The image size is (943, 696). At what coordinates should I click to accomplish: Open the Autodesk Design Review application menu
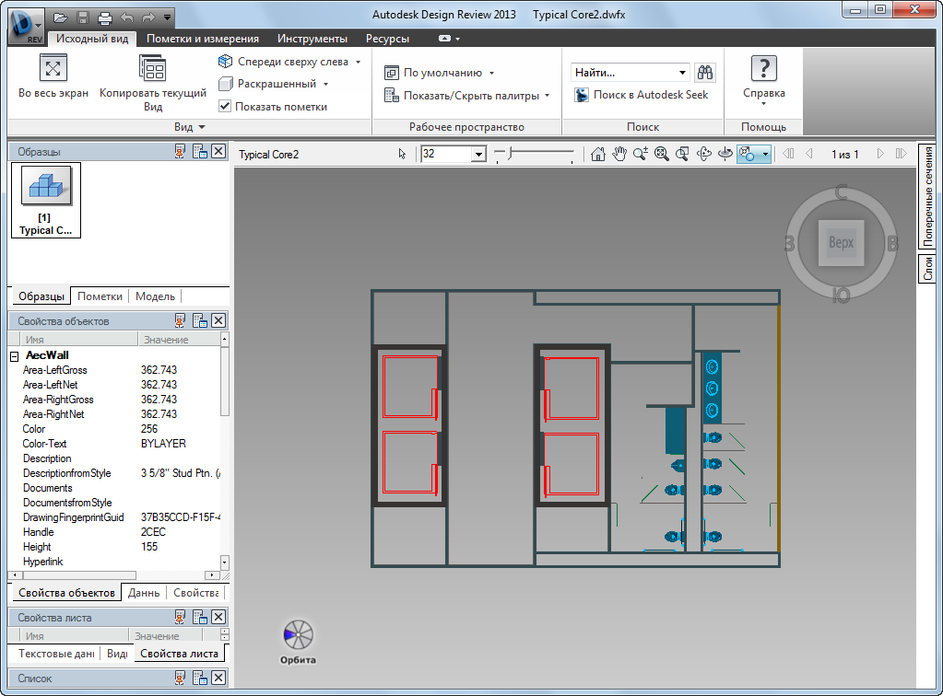coord(26,25)
